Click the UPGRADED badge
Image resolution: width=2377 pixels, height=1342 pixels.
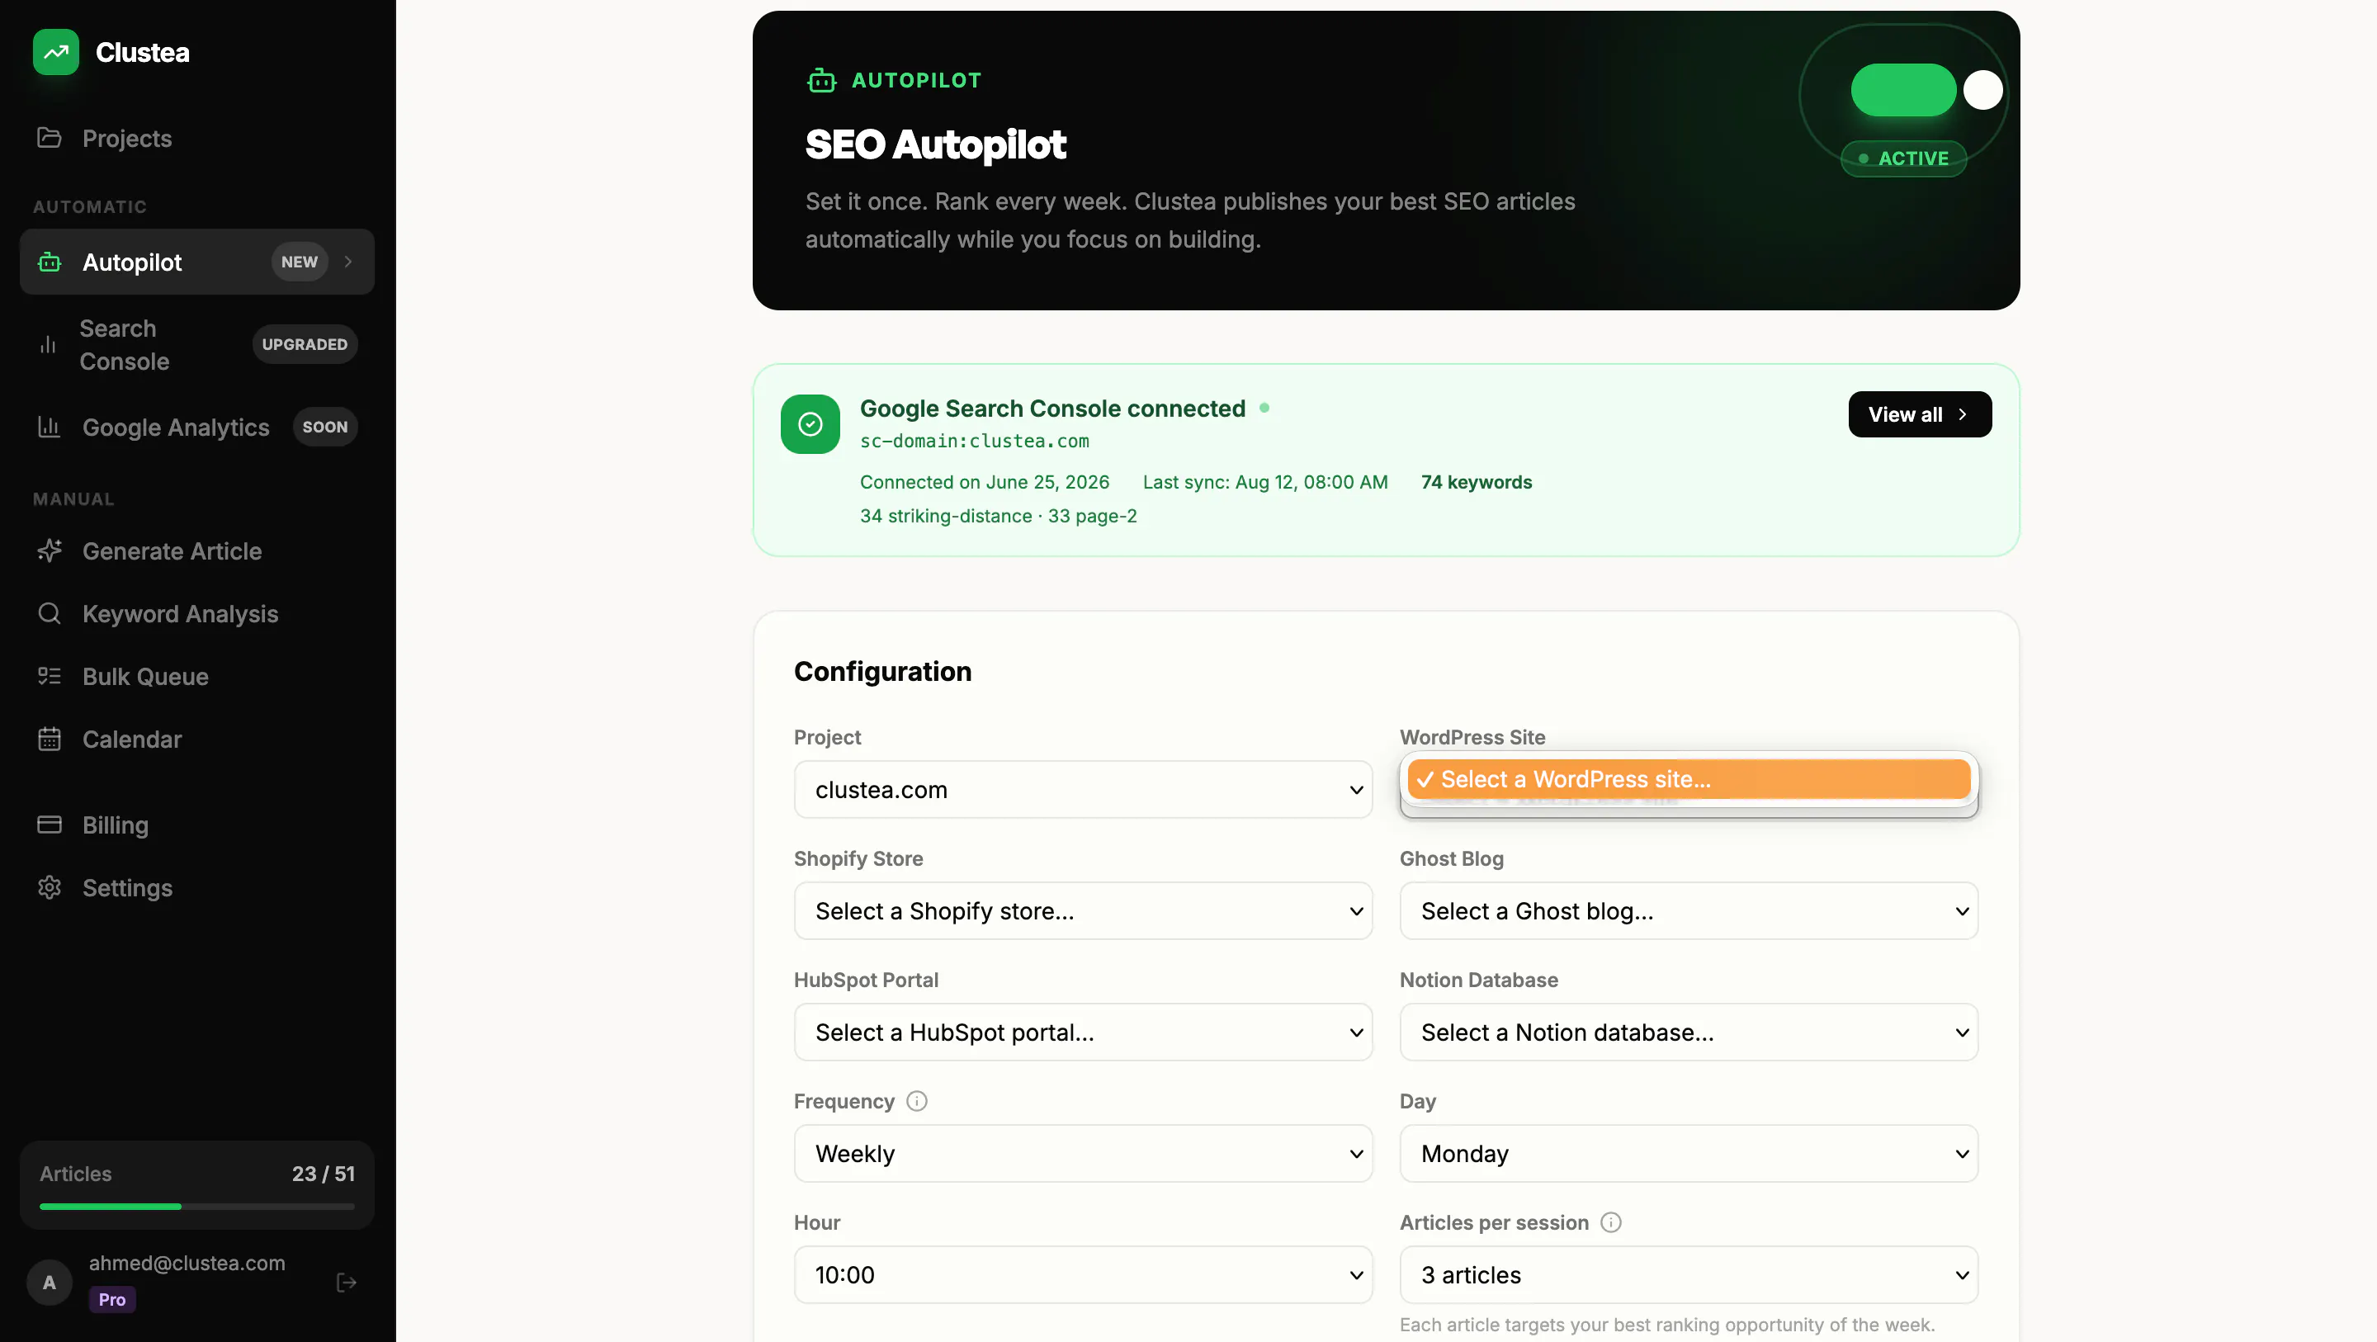pos(305,344)
